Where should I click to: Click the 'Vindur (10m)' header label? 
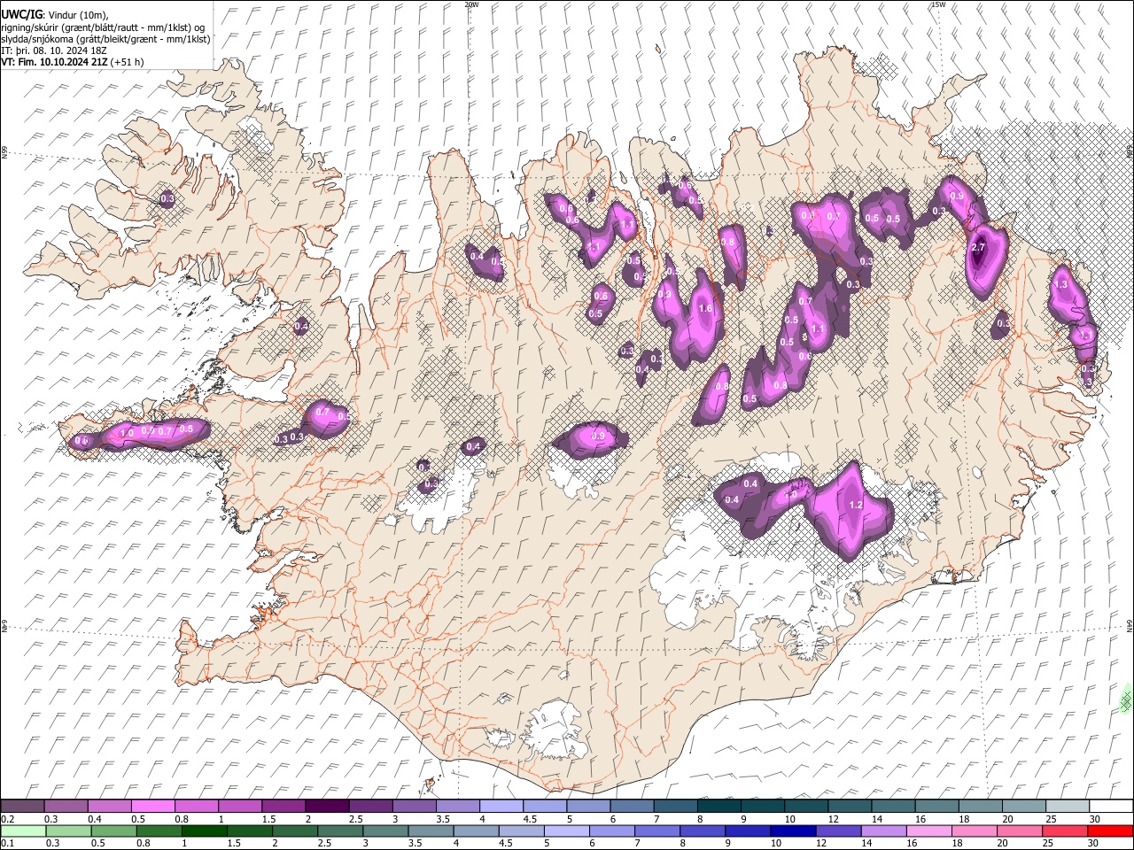pyautogui.click(x=76, y=14)
